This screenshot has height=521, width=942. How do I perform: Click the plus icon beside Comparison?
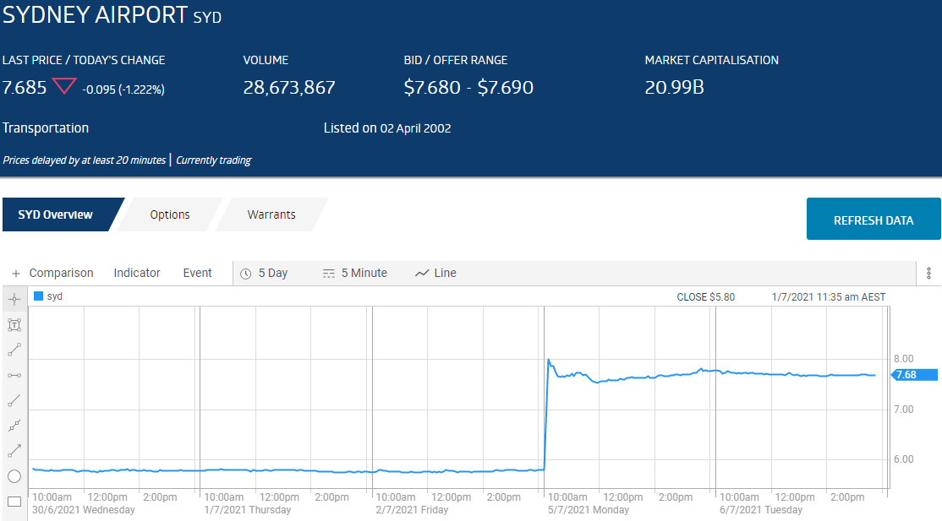pos(15,273)
